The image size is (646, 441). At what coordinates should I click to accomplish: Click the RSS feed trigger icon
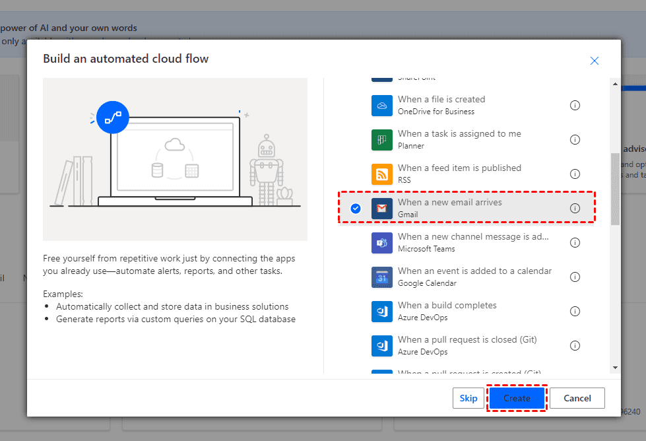pos(381,174)
